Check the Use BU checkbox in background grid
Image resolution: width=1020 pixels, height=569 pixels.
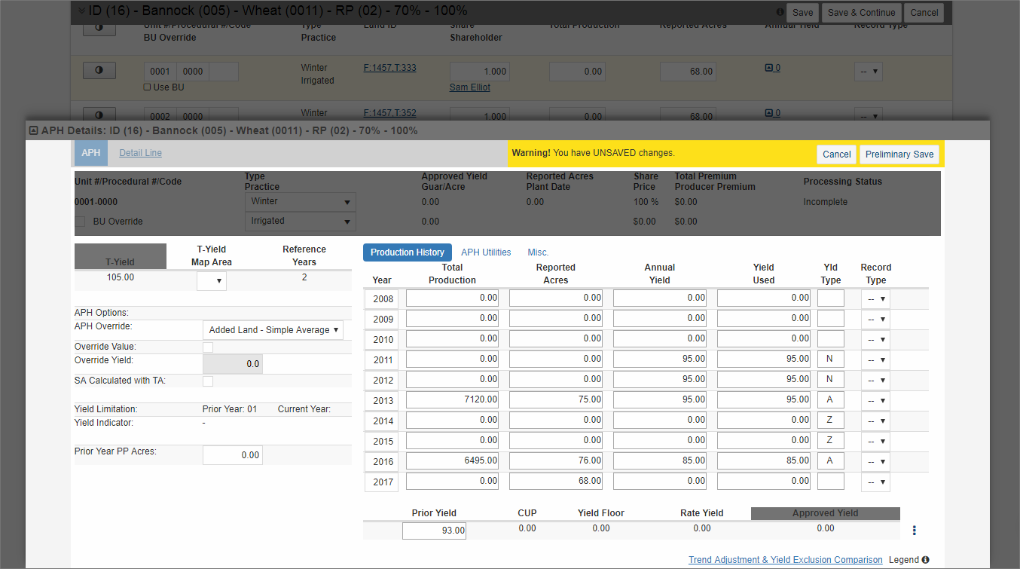(x=147, y=87)
